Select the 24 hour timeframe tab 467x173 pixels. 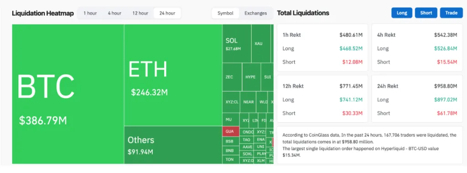(x=167, y=13)
